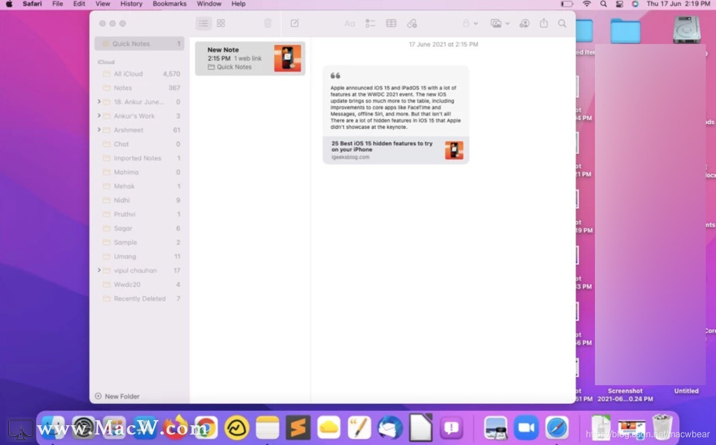This screenshot has width=716, height=445.
Task: Open the media photos dropdown
Action: (x=500, y=23)
